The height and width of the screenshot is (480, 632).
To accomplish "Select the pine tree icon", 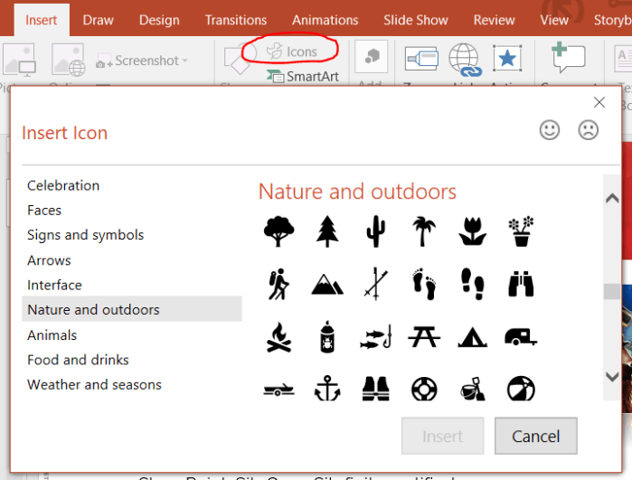I will pos(327,231).
